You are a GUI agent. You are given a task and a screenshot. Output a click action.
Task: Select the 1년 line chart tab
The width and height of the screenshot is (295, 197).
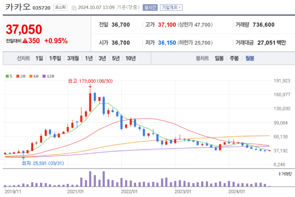[89, 58]
